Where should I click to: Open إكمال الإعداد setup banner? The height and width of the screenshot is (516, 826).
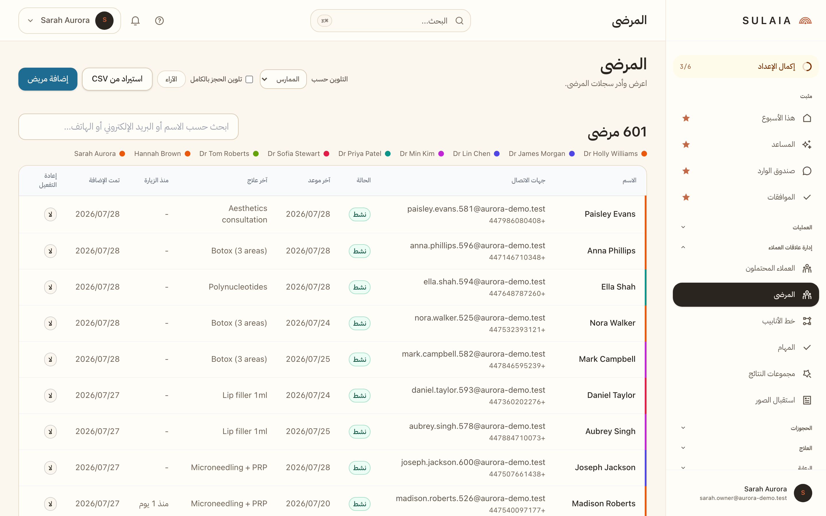click(x=746, y=67)
